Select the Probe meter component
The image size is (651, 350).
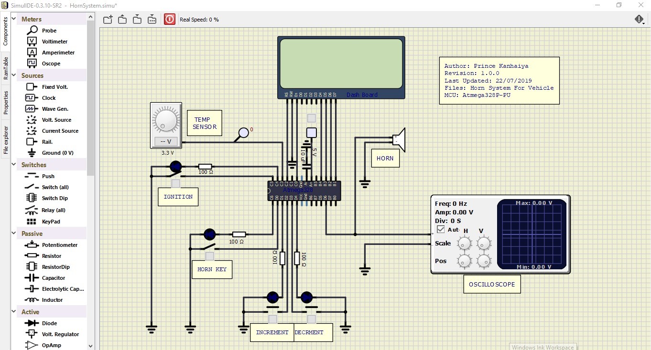pos(50,30)
